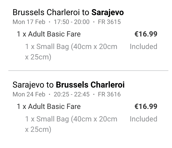Click the 20:25 - 22:45 flight time
Screen dimensions: 172x148
coord(71,94)
